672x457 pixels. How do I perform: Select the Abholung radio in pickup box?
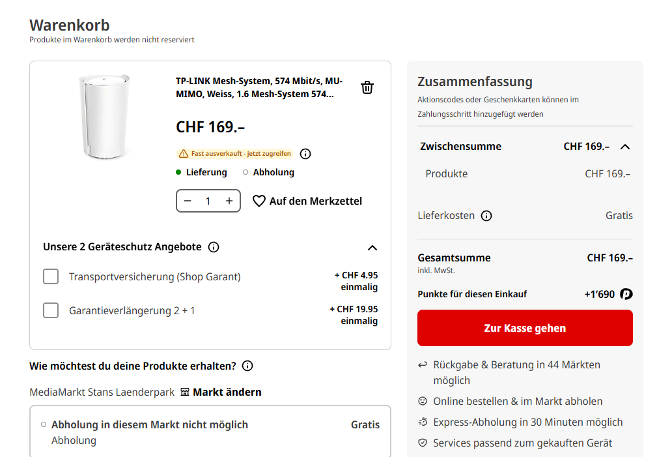[44, 424]
